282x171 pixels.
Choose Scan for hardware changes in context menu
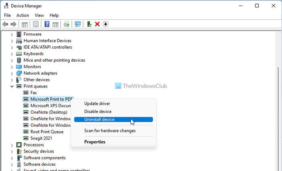point(114,131)
